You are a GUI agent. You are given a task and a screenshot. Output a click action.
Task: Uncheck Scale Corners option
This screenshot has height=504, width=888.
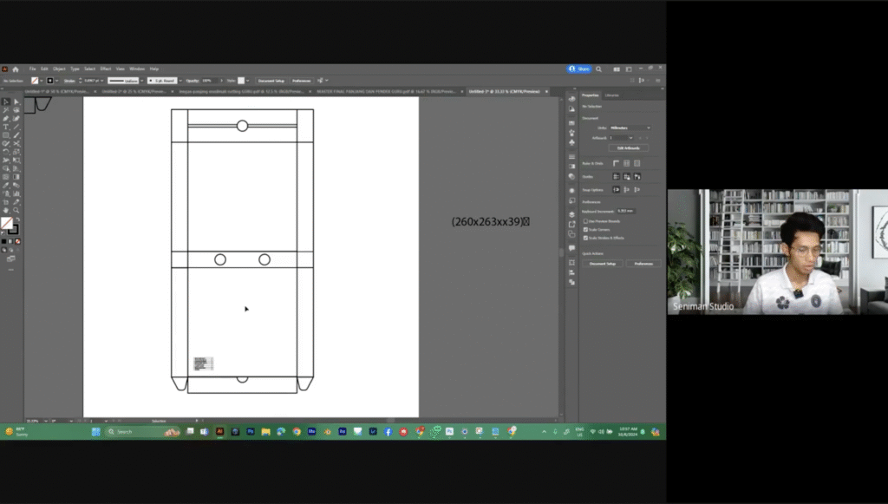(x=585, y=229)
